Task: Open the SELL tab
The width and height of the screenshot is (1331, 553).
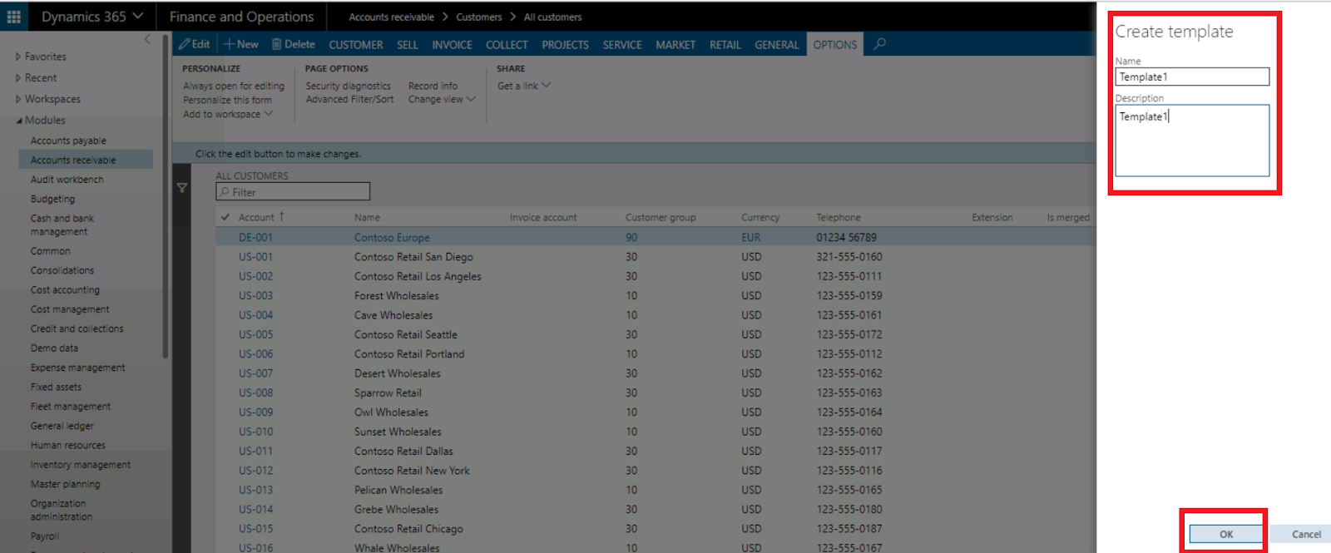Action: (408, 45)
